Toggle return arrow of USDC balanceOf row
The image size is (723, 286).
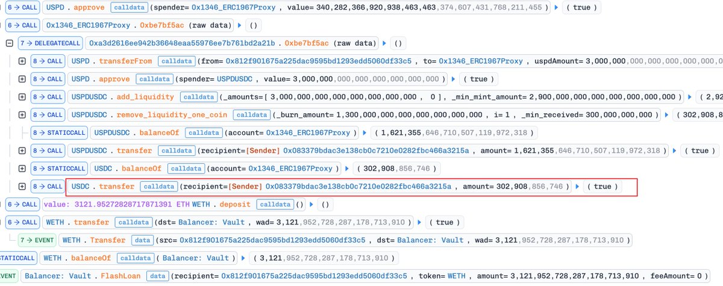[346, 169]
